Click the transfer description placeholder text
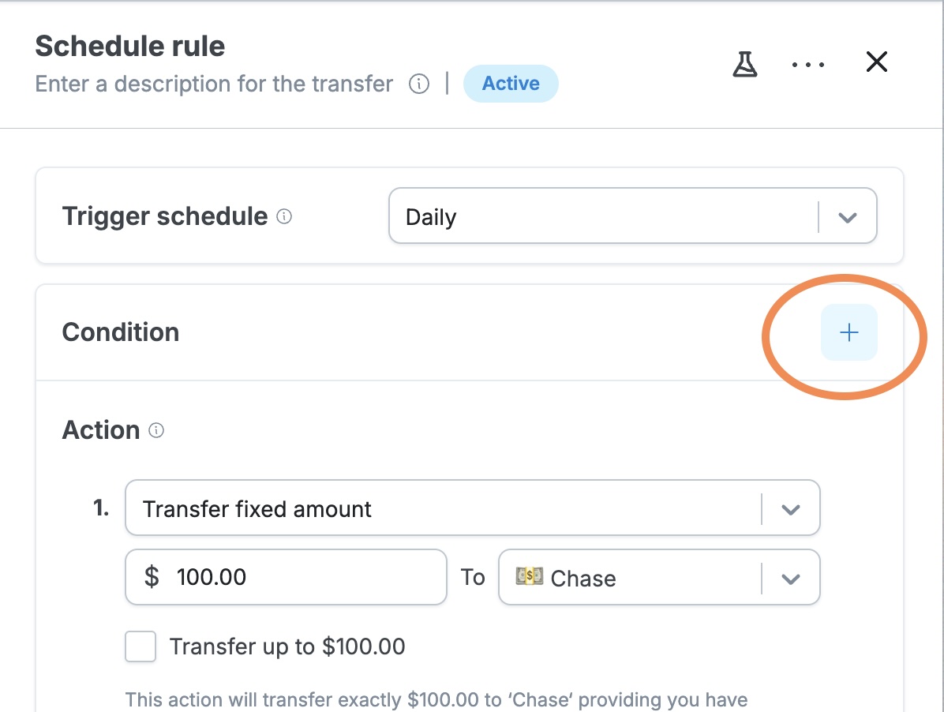Image resolution: width=944 pixels, height=712 pixels. [x=214, y=84]
